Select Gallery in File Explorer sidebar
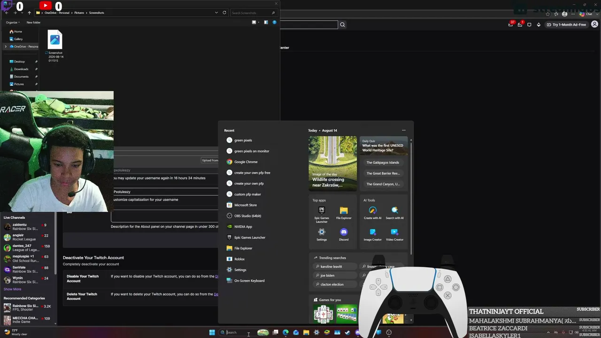This screenshot has height=338, width=601. coord(16,39)
